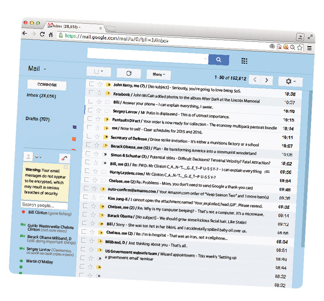Open the Google apps grid icon
The height and width of the screenshot is (301, 324).
[x=244, y=61]
